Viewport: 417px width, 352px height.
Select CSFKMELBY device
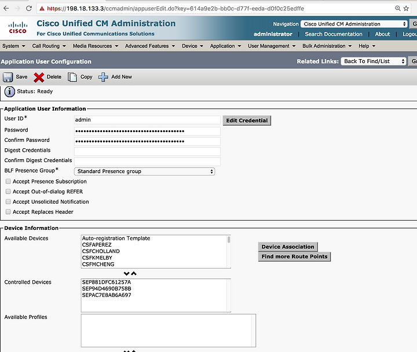click(x=97, y=258)
